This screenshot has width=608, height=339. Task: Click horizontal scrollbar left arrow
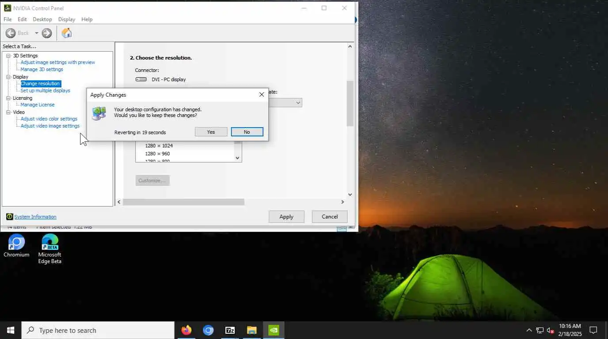(x=118, y=202)
